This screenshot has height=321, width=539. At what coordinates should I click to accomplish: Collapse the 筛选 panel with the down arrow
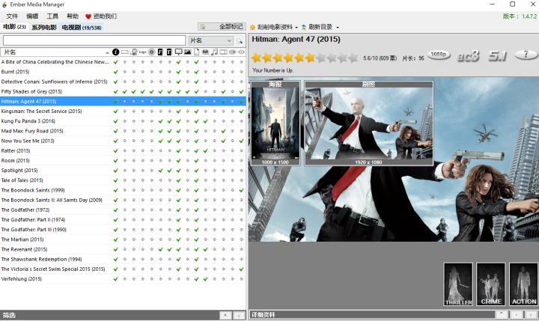[x=239, y=315]
